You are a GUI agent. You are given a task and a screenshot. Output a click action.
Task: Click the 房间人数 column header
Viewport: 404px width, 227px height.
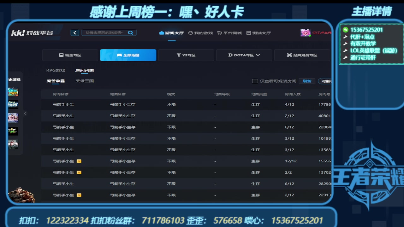point(293,94)
